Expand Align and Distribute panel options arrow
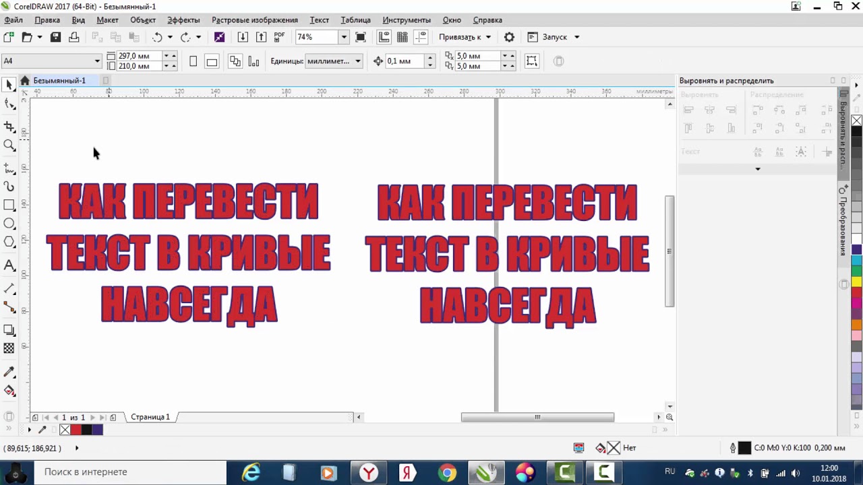863x485 pixels. click(757, 169)
